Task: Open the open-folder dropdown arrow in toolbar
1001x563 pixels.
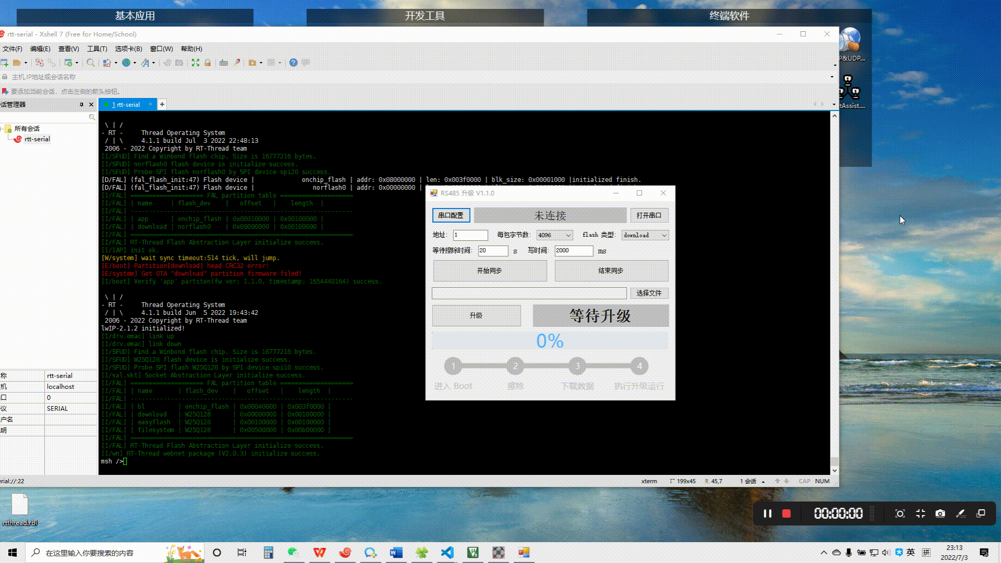Action: point(26,63)
